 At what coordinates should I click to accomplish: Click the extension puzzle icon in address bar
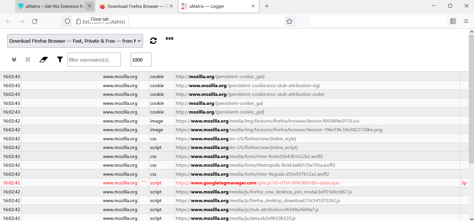[x=78, y=21]
